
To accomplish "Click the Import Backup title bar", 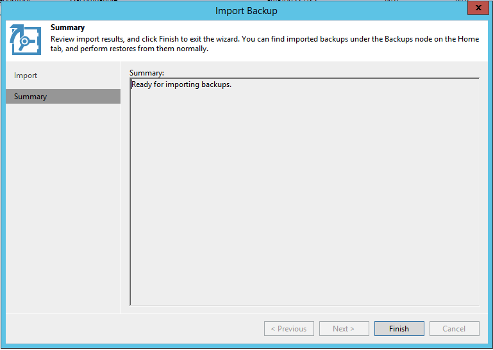I will tap(246, 11).
